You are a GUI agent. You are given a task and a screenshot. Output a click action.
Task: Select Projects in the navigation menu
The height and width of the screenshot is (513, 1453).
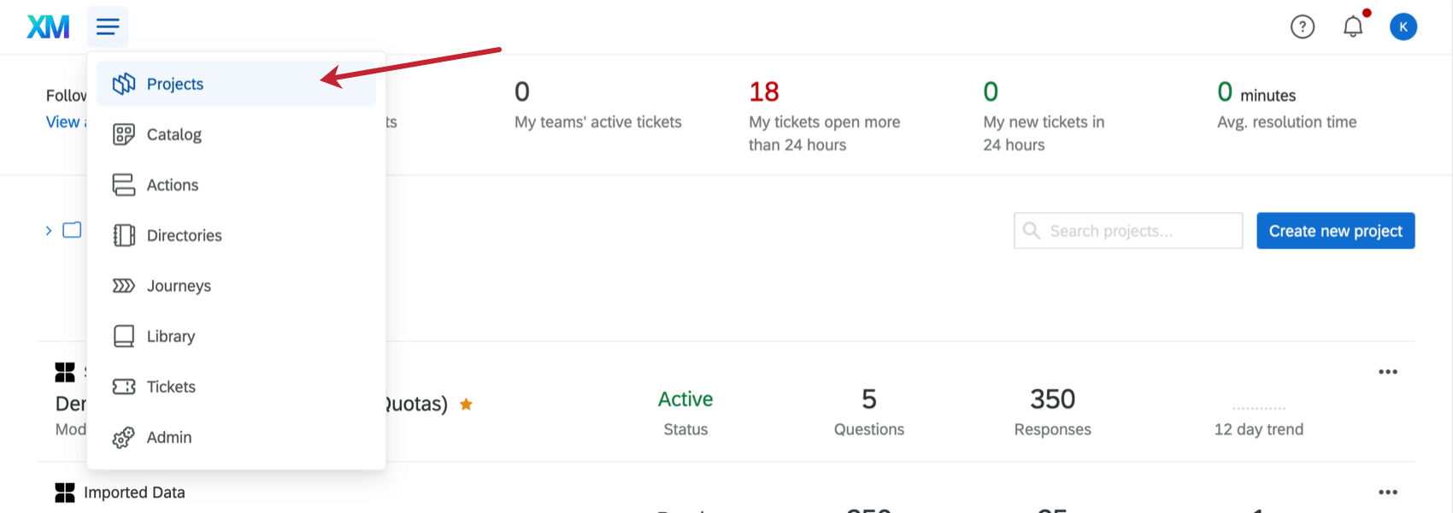tap(236, 84)
